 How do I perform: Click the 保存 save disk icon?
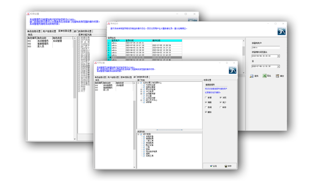click(x=224, y=166)
